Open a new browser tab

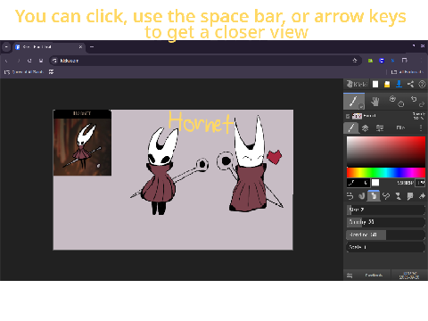[92, 47]
